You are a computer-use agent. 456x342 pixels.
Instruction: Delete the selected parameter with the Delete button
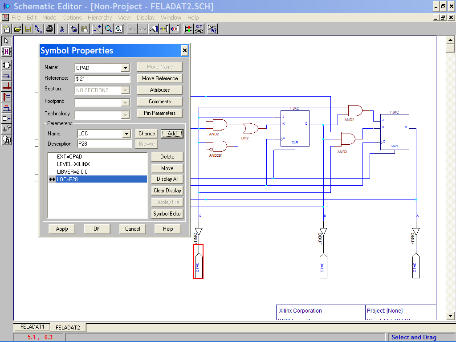167,157
